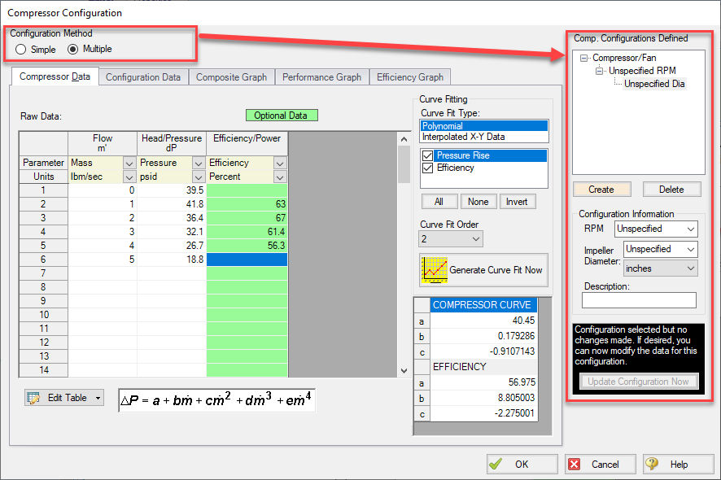
Task: Click the Help question mark icon
Action: 652,465
